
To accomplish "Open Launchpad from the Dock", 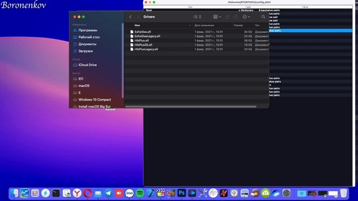I will click(35, 193).
